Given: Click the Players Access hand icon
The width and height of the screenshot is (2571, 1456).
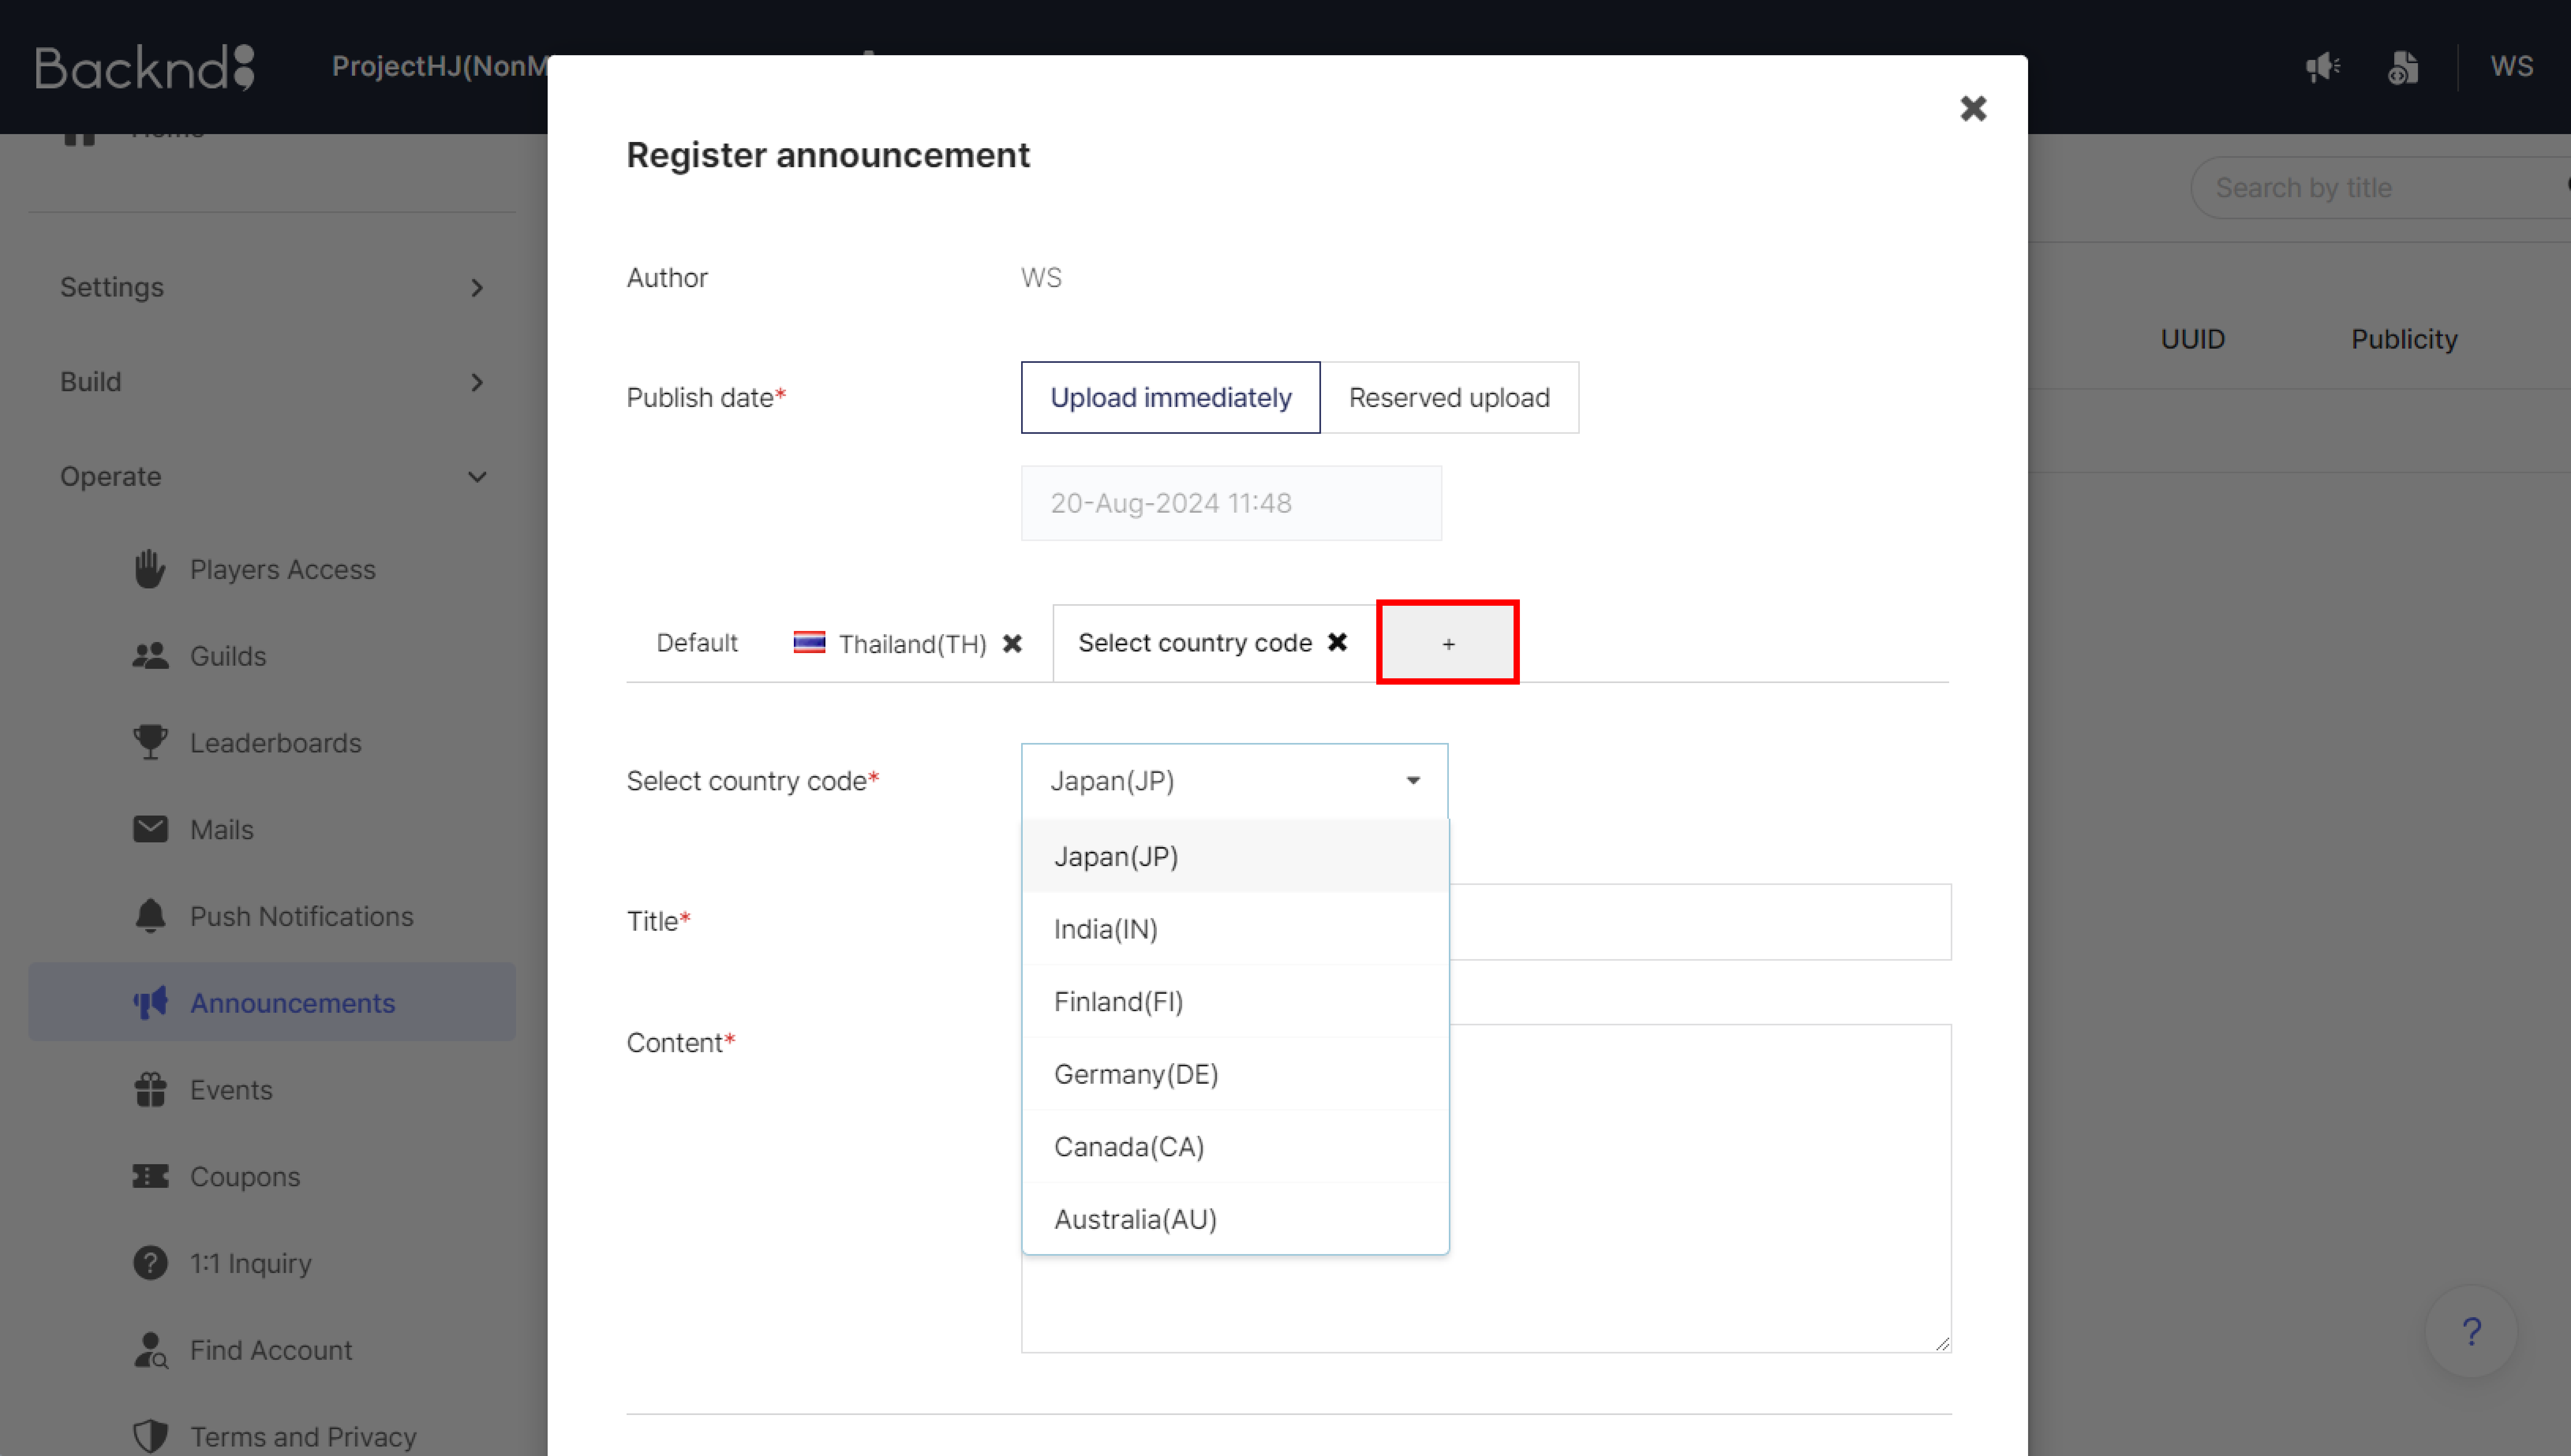Looking at the screenshot, I should (150, 569).
